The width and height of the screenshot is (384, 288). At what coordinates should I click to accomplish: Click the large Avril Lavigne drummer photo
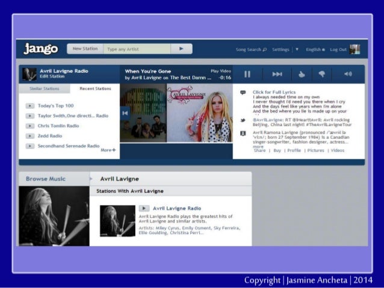click(x=54, y=216)
